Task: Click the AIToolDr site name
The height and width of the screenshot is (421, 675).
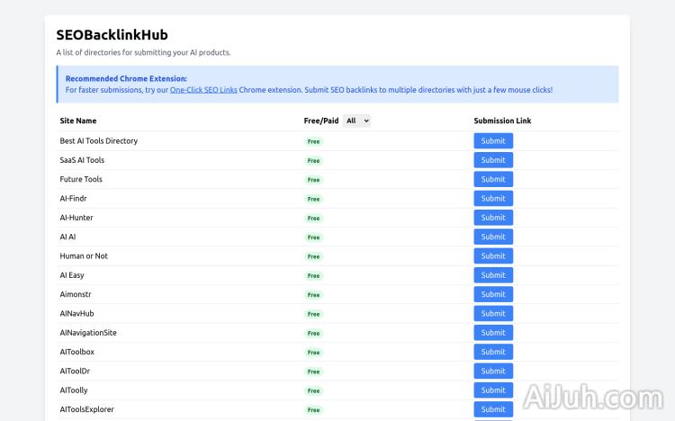Action: (x=75, y=371)
